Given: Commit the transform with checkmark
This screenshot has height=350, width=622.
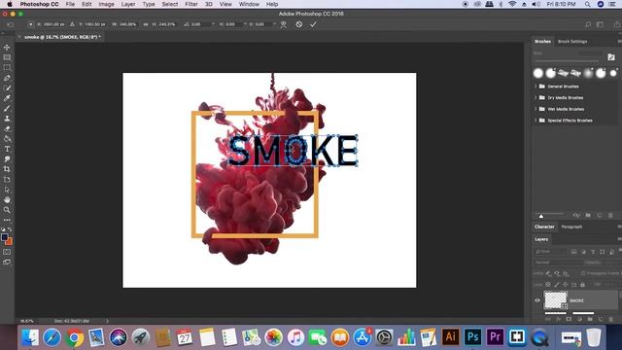Looking at the screenshot, I should click(x=313, y=24).
